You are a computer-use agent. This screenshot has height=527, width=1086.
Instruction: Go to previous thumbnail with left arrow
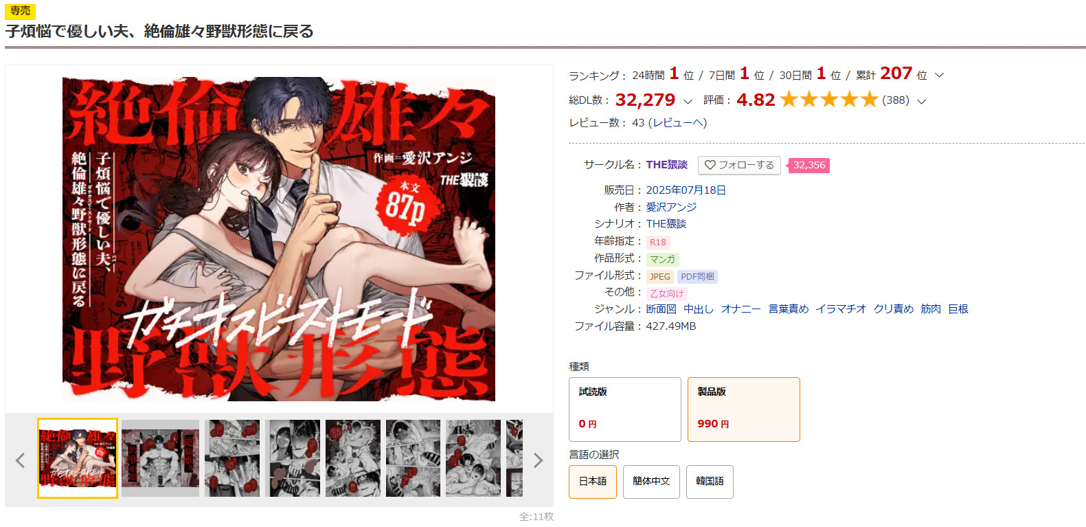point(20,460)
